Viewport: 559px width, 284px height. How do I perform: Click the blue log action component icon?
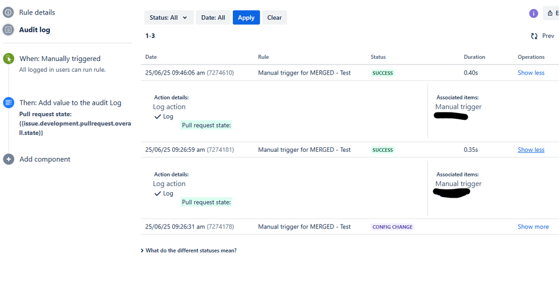8,103
